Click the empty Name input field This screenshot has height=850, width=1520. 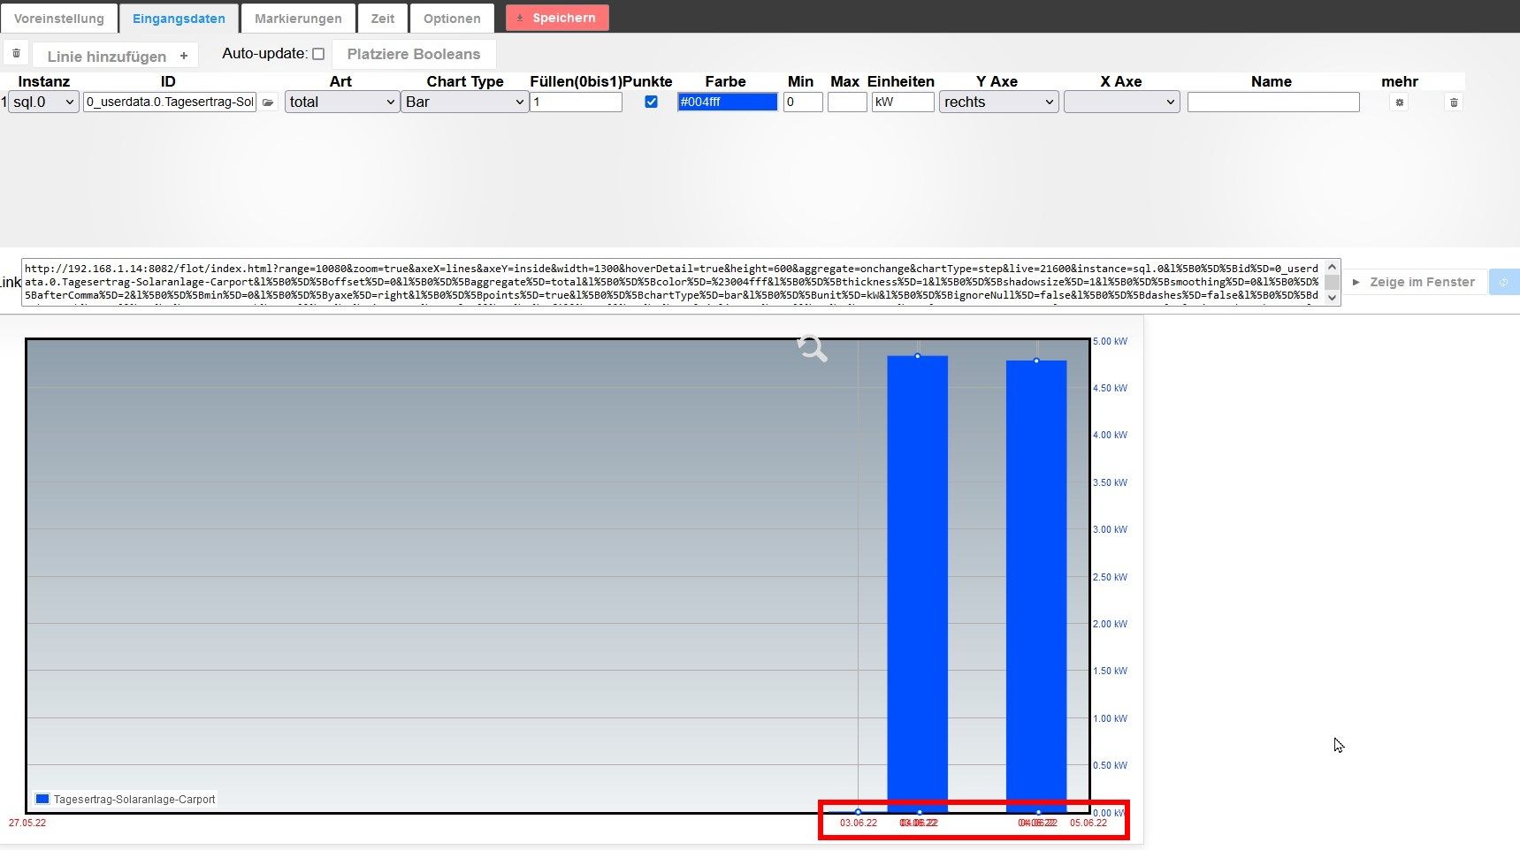tap(1273, 102)
